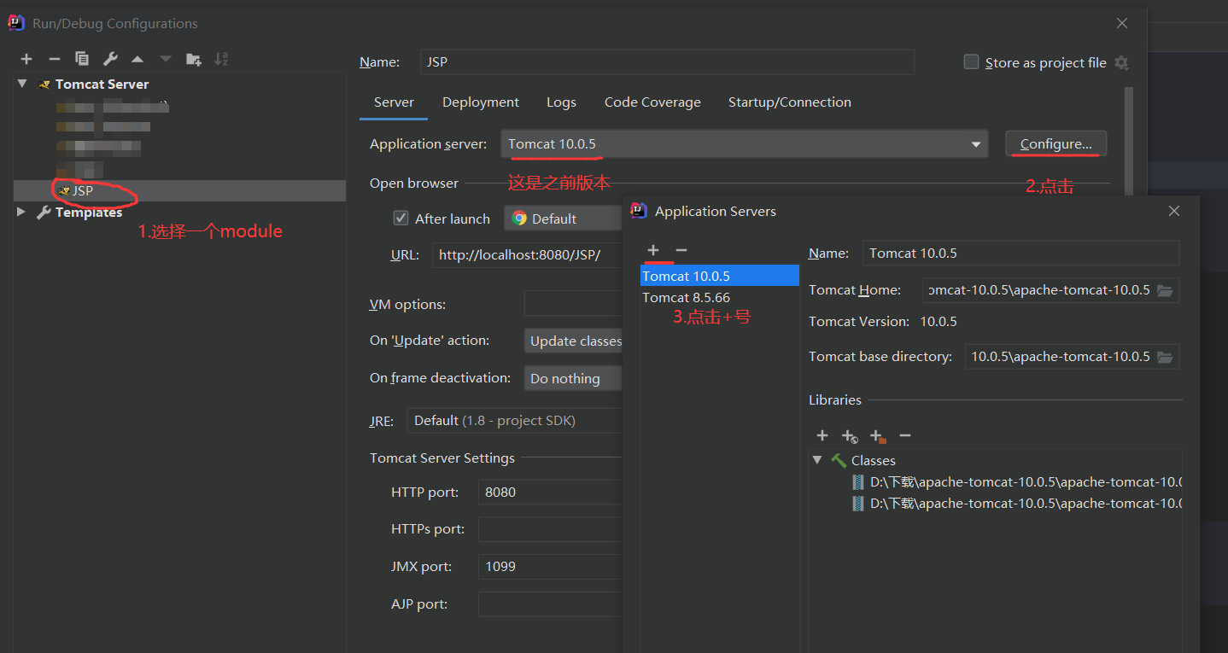Add a URL library with the globe-plus icon
The width and height of the screenshot is (1228, 653).
pyautogui.click(x=849, y=435)
